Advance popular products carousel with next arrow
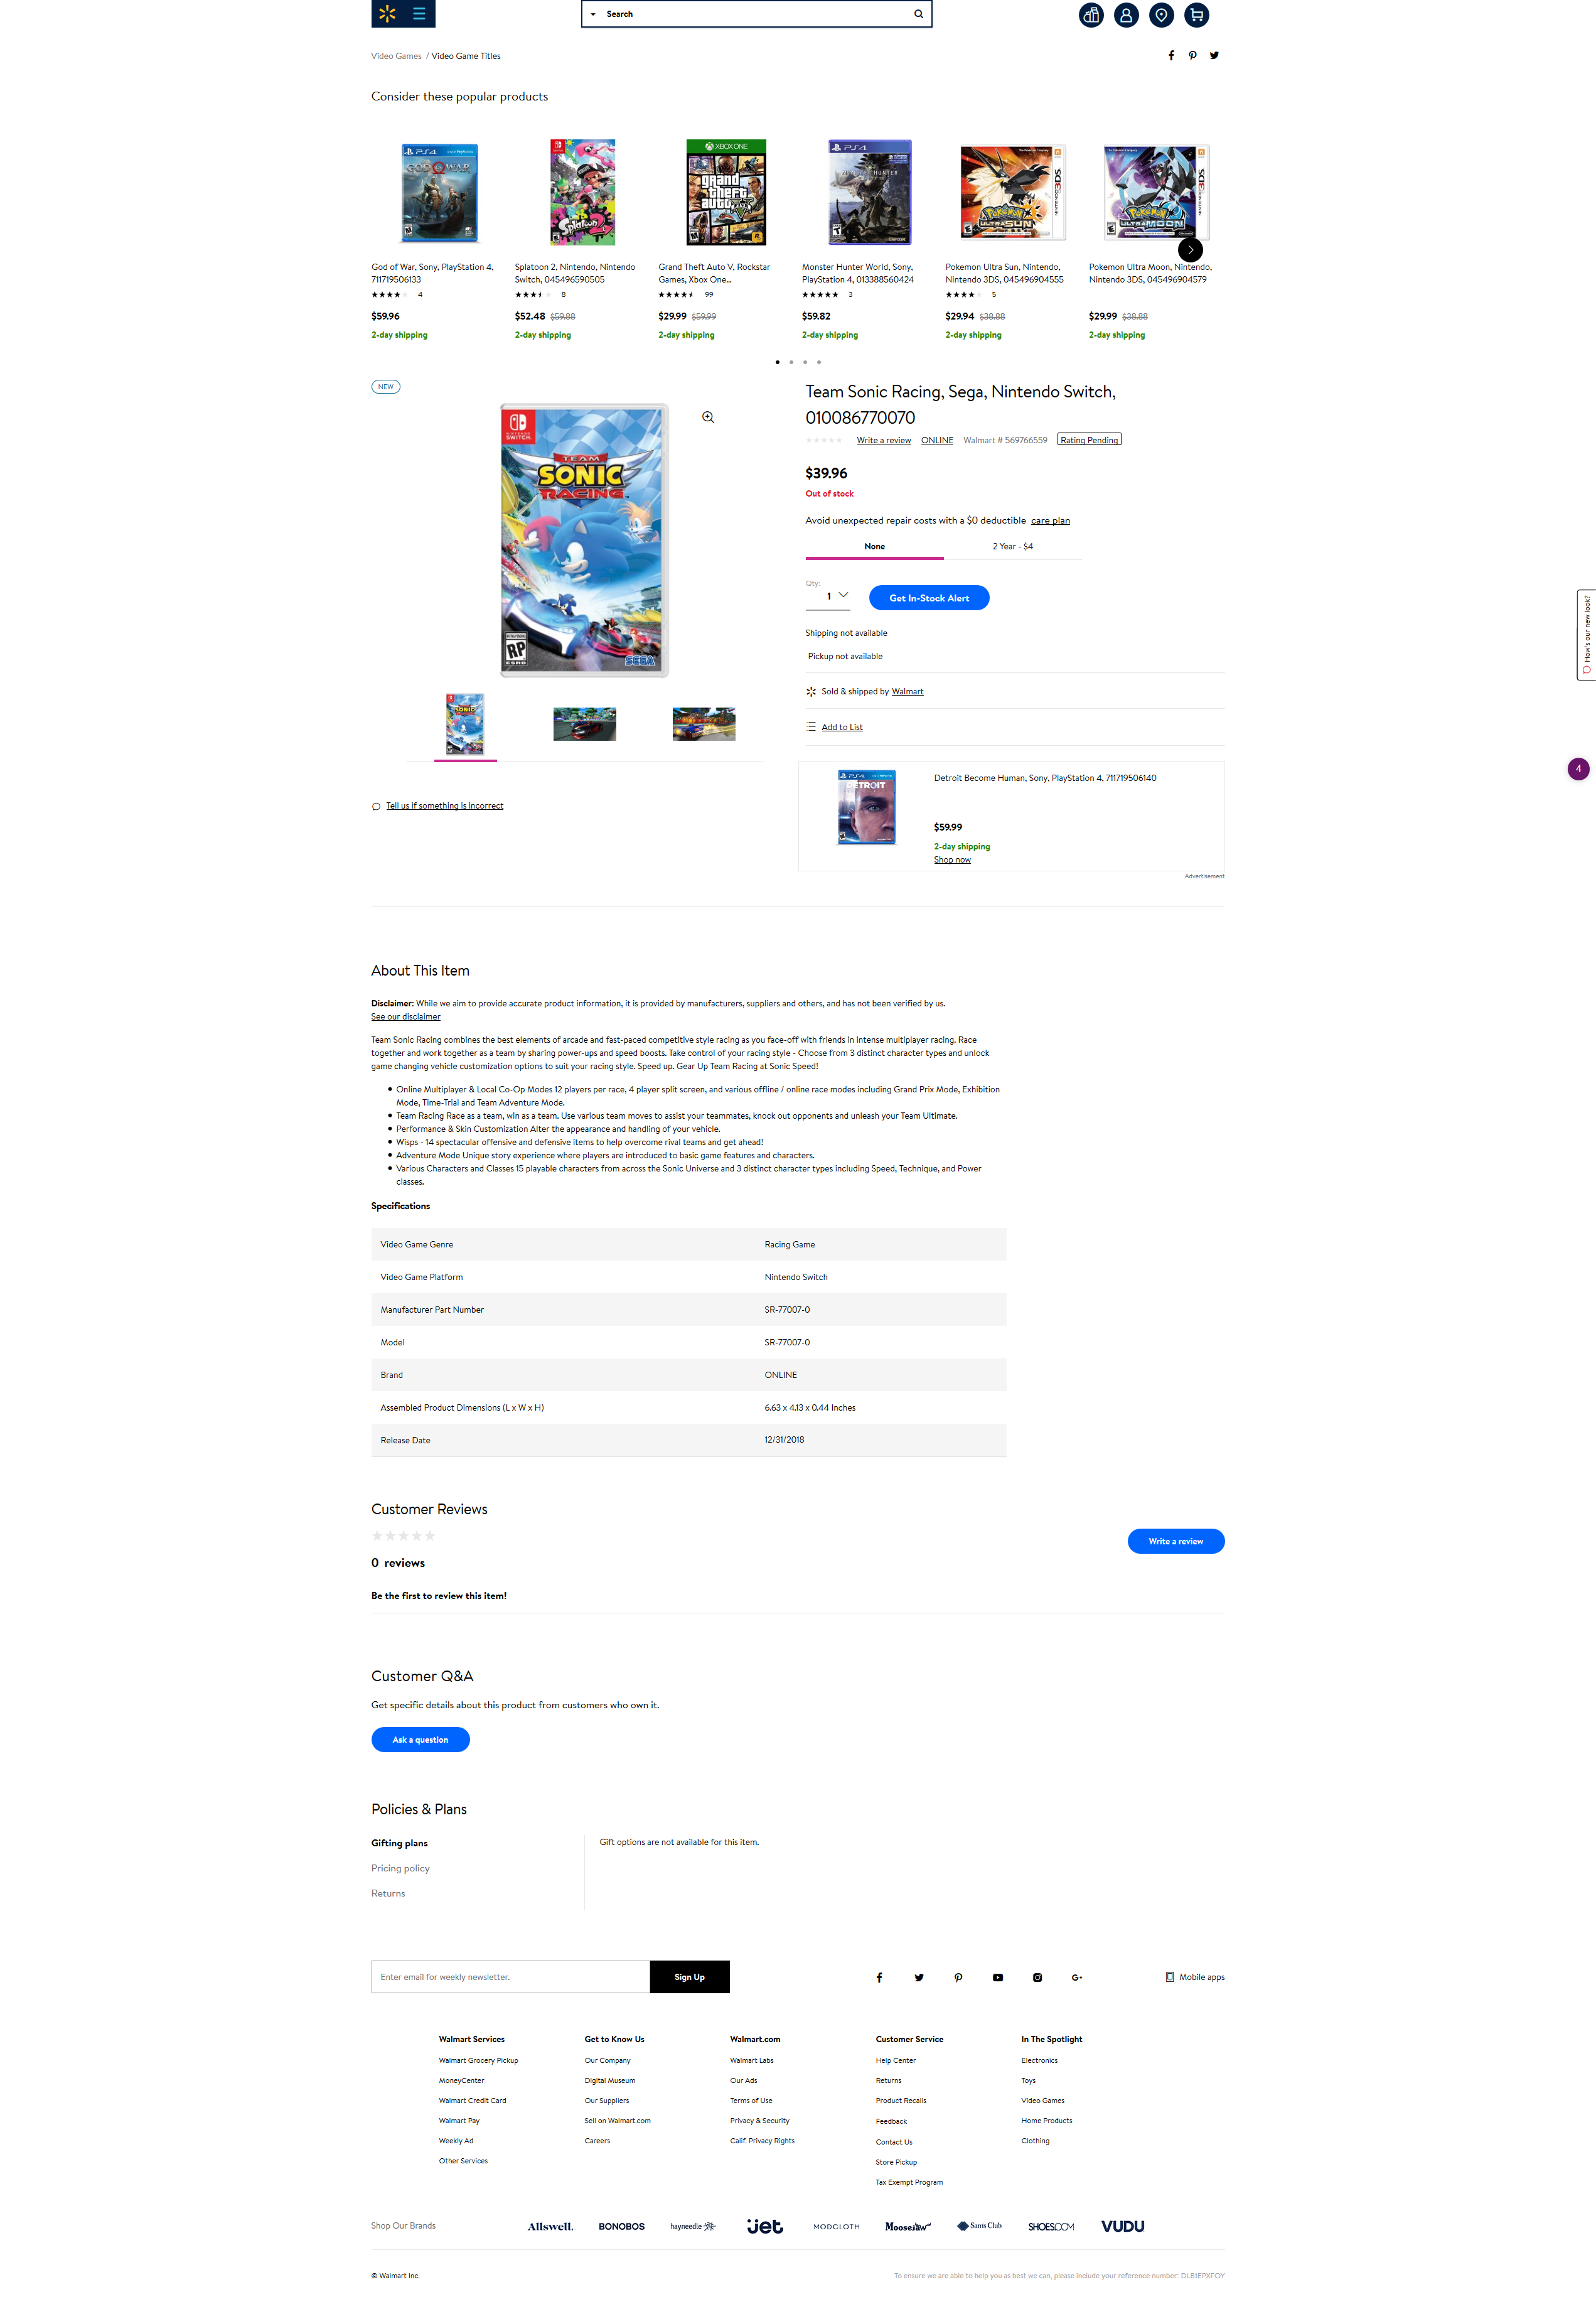The height and width of the screenshot is (2314, 1596). point(1190,250)
